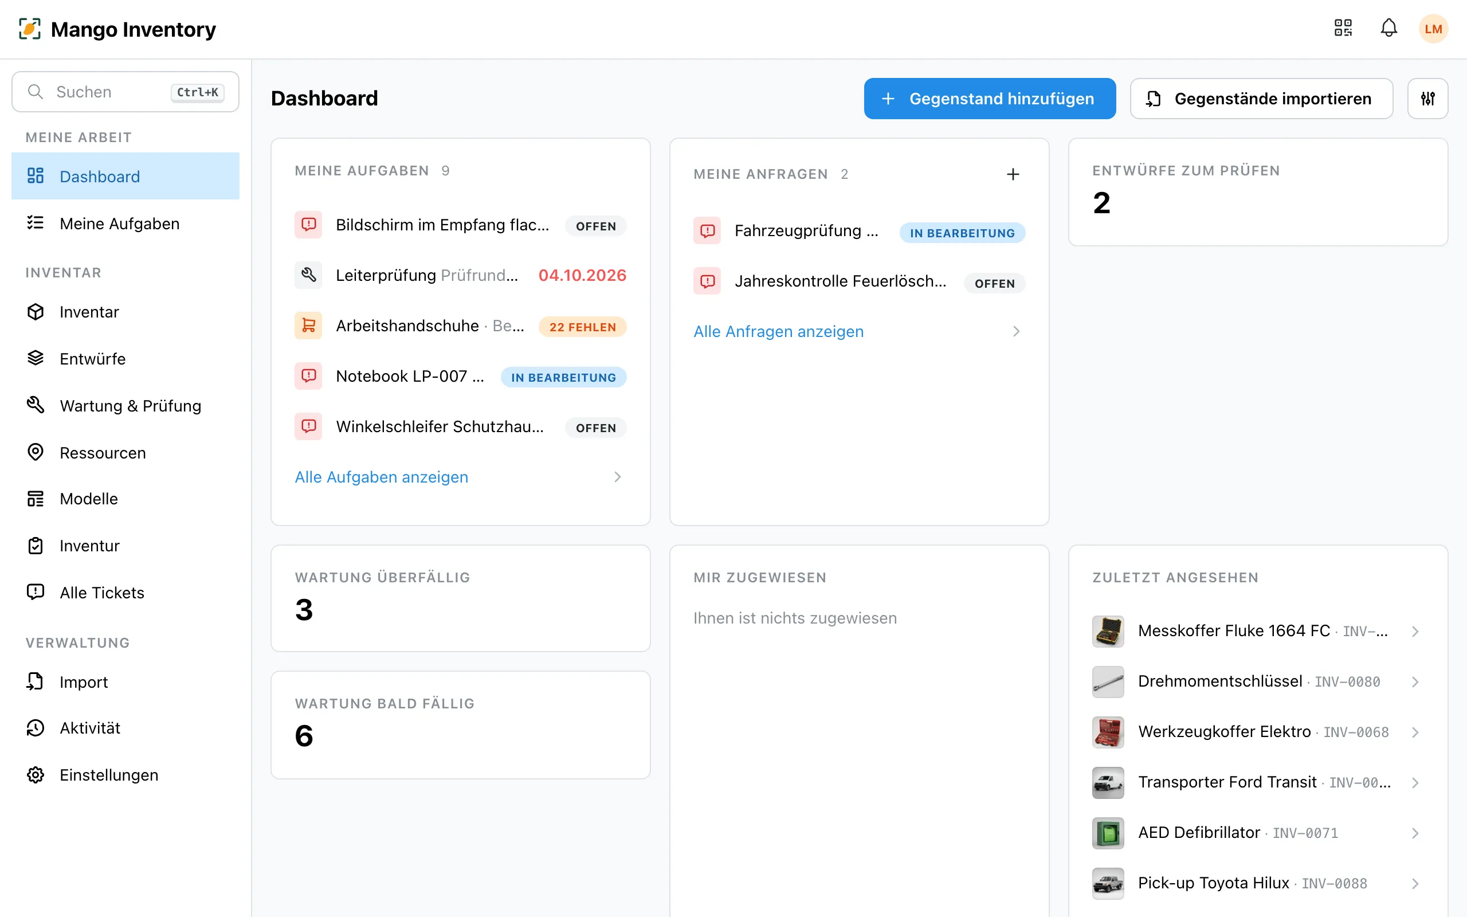The width and height of the screenshot is (1467, 917).
Task: Open Pick-up Toyota Hilux thumbnail
Action: (x=1108, y=883)
